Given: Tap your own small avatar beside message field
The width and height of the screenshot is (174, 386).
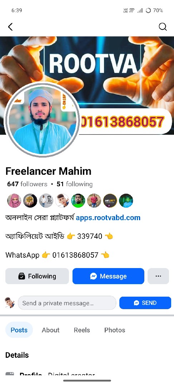Looking at the screenshot, I should tap(10, 303).
